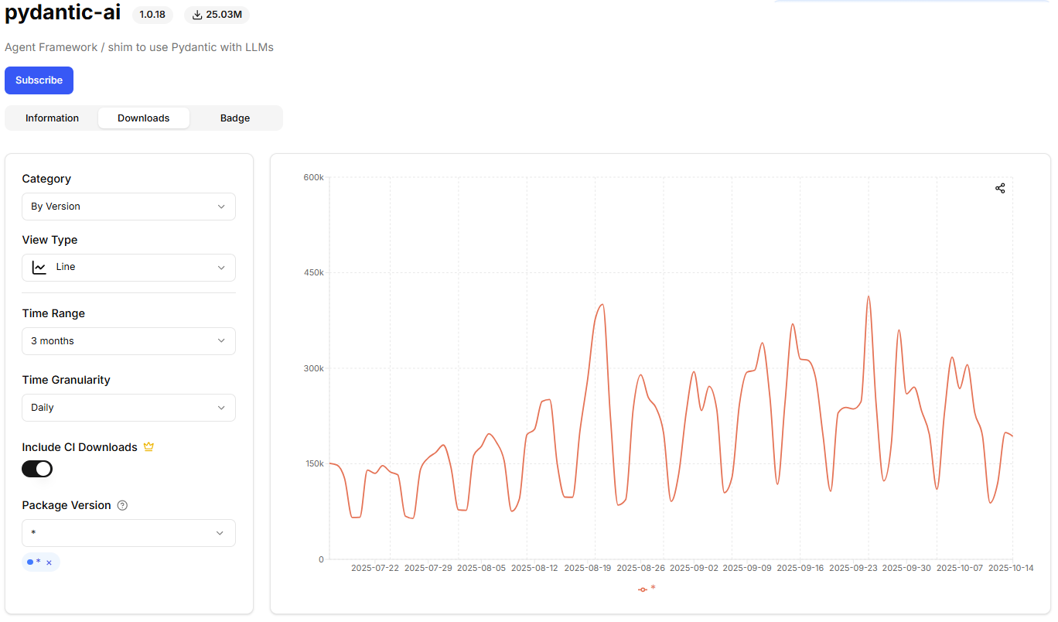Click the Include CI Downloads label
This screenshot has height=622, width=1058.
80,447
